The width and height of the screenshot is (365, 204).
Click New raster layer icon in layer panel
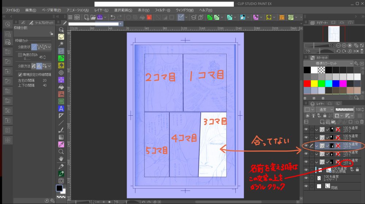[322, 122]
